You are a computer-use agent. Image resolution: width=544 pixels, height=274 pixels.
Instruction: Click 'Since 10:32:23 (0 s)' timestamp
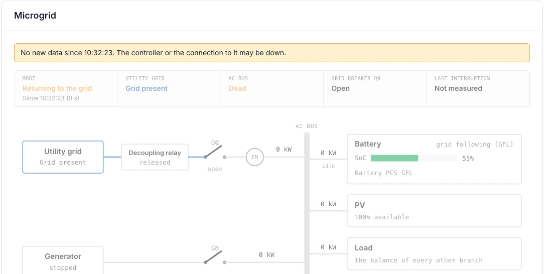click(x=51, y=98)
